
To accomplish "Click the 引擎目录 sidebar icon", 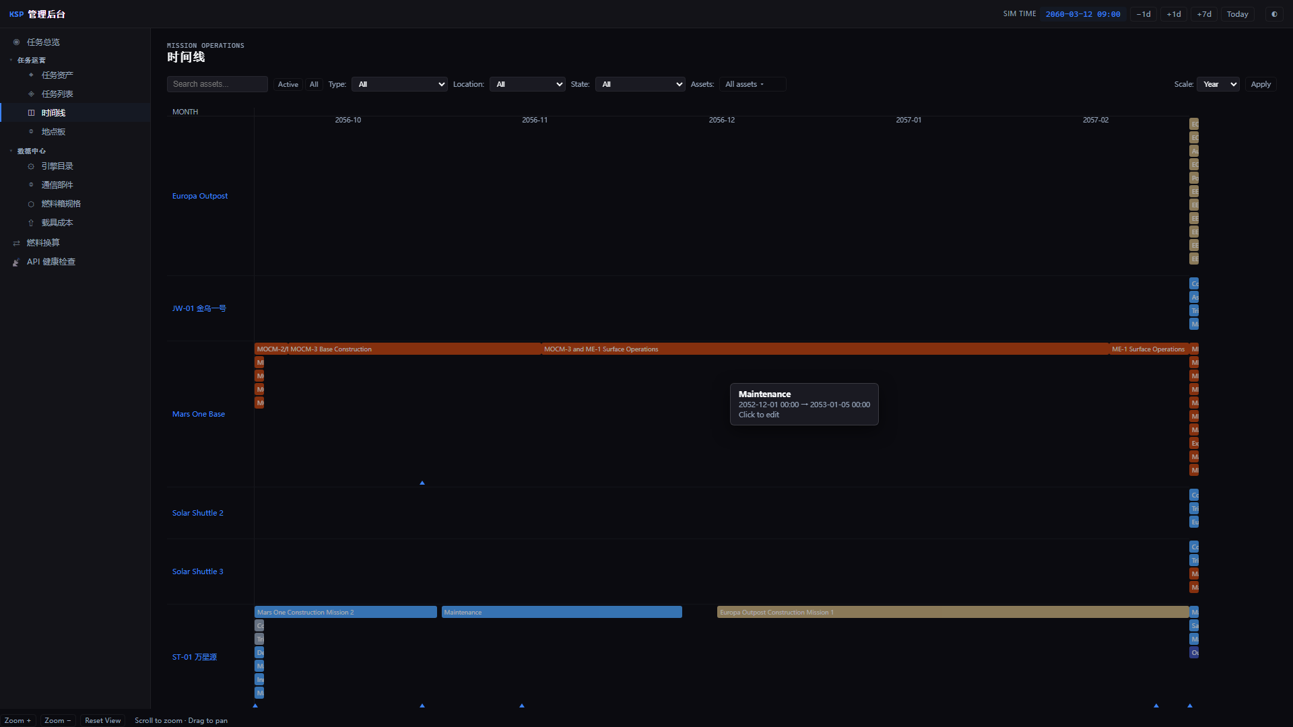I will pos(31,166).
